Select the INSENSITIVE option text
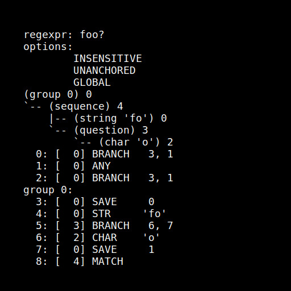291x291 pixels. (107, 59)
